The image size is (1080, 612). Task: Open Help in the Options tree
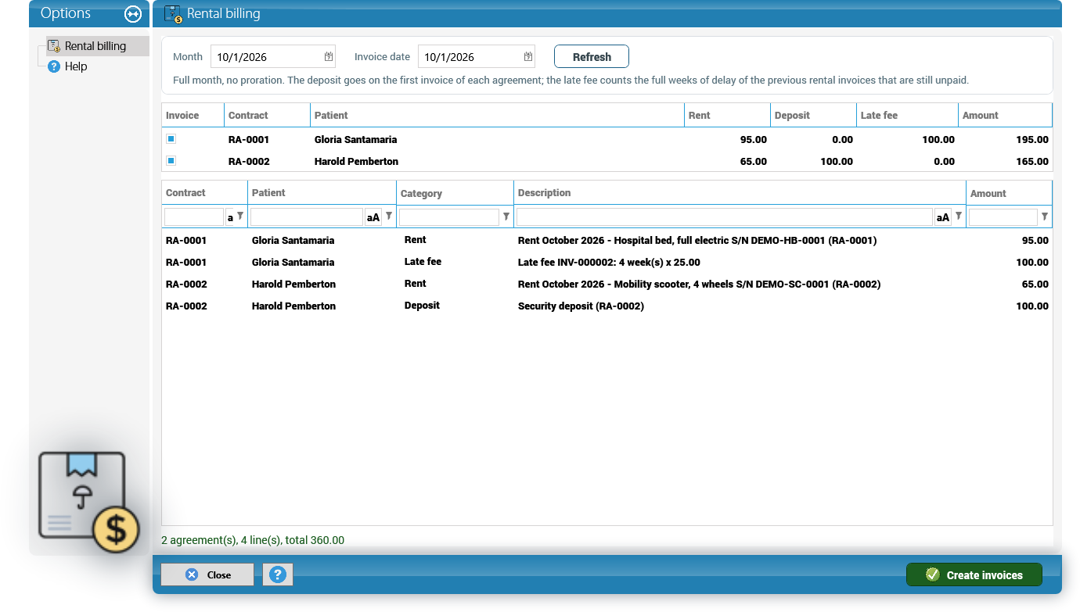click(x=76, y=66)
